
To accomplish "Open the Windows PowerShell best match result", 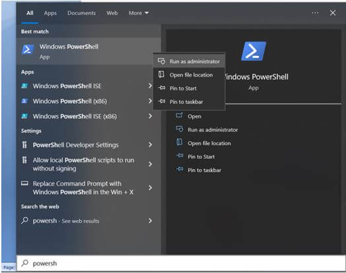I will click(x=88, y=51).
